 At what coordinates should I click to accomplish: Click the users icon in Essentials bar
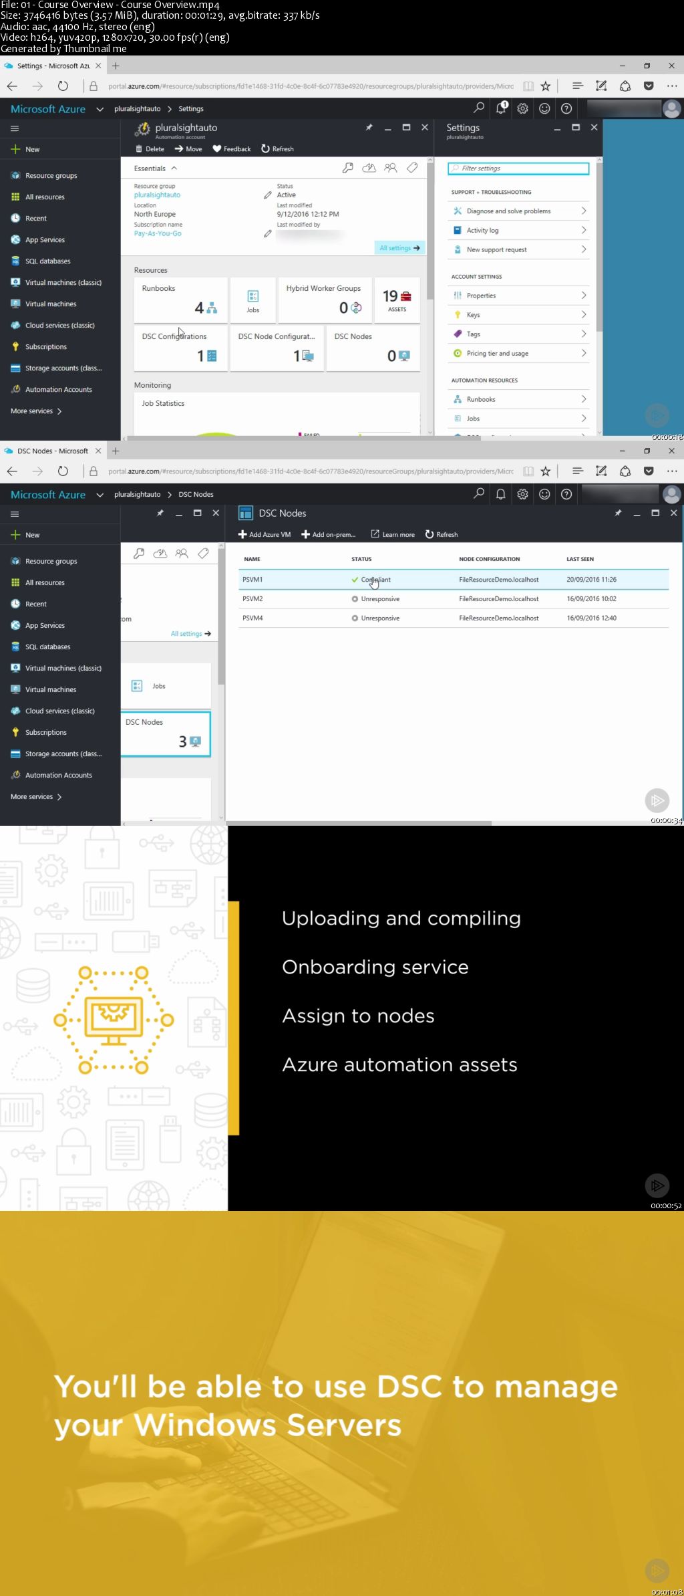(x=390, y=168)
